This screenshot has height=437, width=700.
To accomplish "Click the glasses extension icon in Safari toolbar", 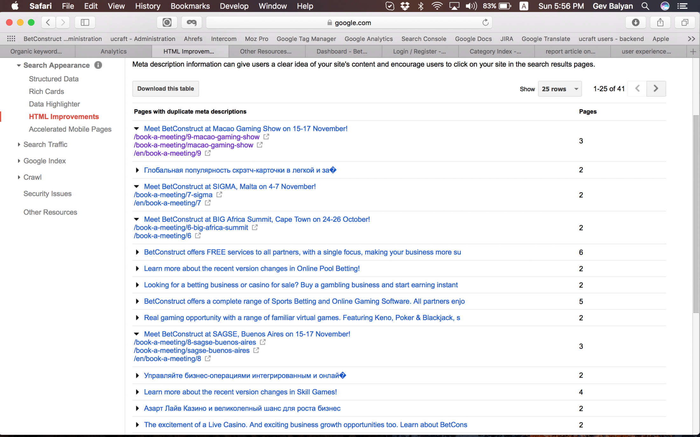I will click(192, 22).
